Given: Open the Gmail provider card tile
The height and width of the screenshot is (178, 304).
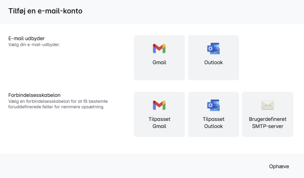Looking at the screenshot, I should click(159, 73).
